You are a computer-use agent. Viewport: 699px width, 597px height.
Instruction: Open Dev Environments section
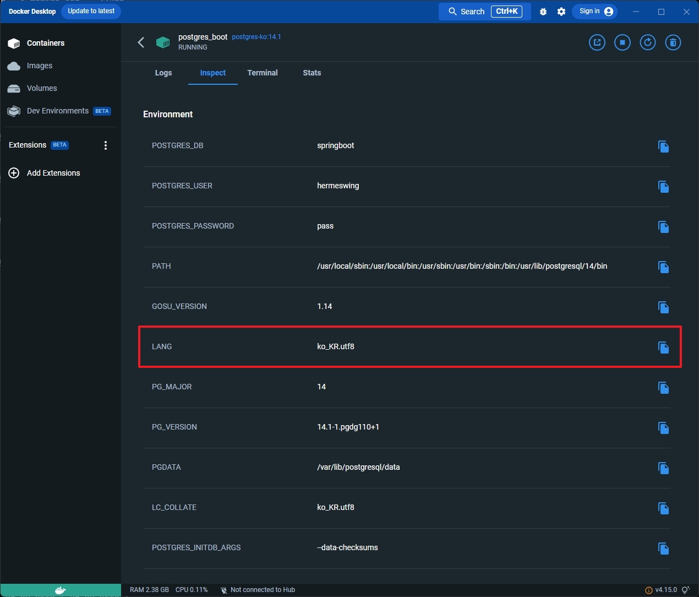pos(61,111)
